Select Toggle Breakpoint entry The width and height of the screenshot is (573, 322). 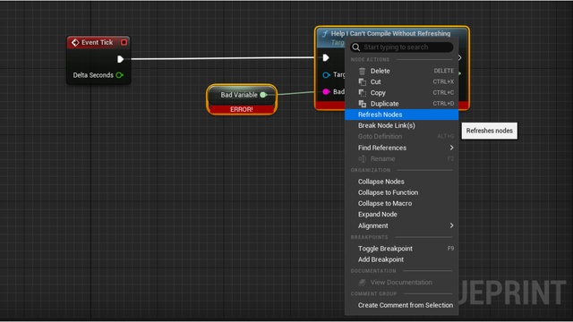[x=402, y=249]
